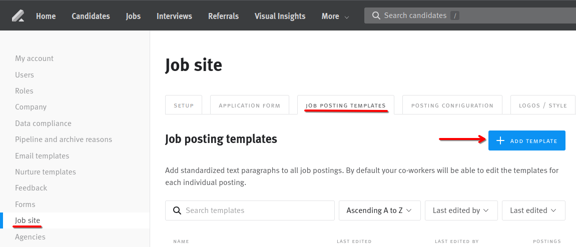Switch to the Application Form tab
The image size is (576, 247).
click(249, 105)
